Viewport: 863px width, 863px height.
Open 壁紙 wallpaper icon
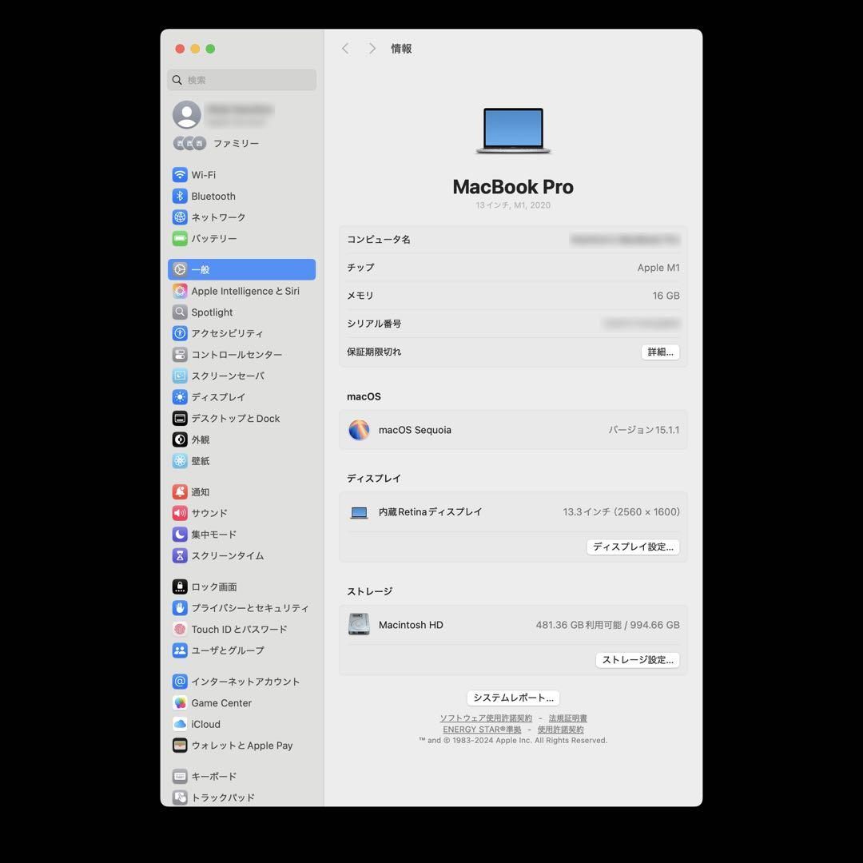point(180,461)
